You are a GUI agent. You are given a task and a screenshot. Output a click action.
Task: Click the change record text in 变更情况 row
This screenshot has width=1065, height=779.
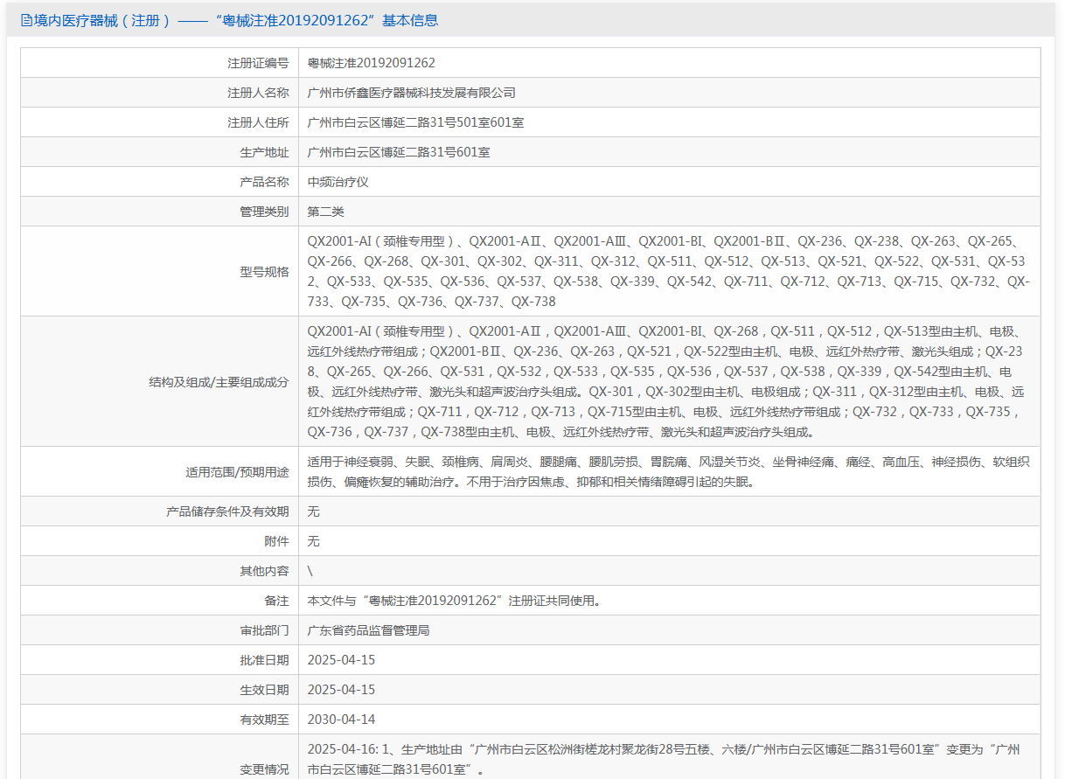click(663, 760)
